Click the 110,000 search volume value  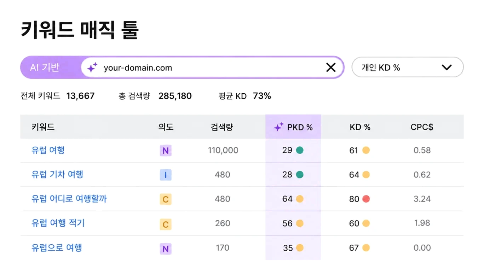223,151
